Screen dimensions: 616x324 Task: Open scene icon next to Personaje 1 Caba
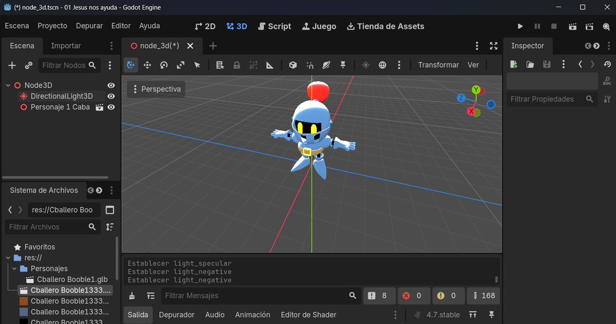click(x=100, y=107)
